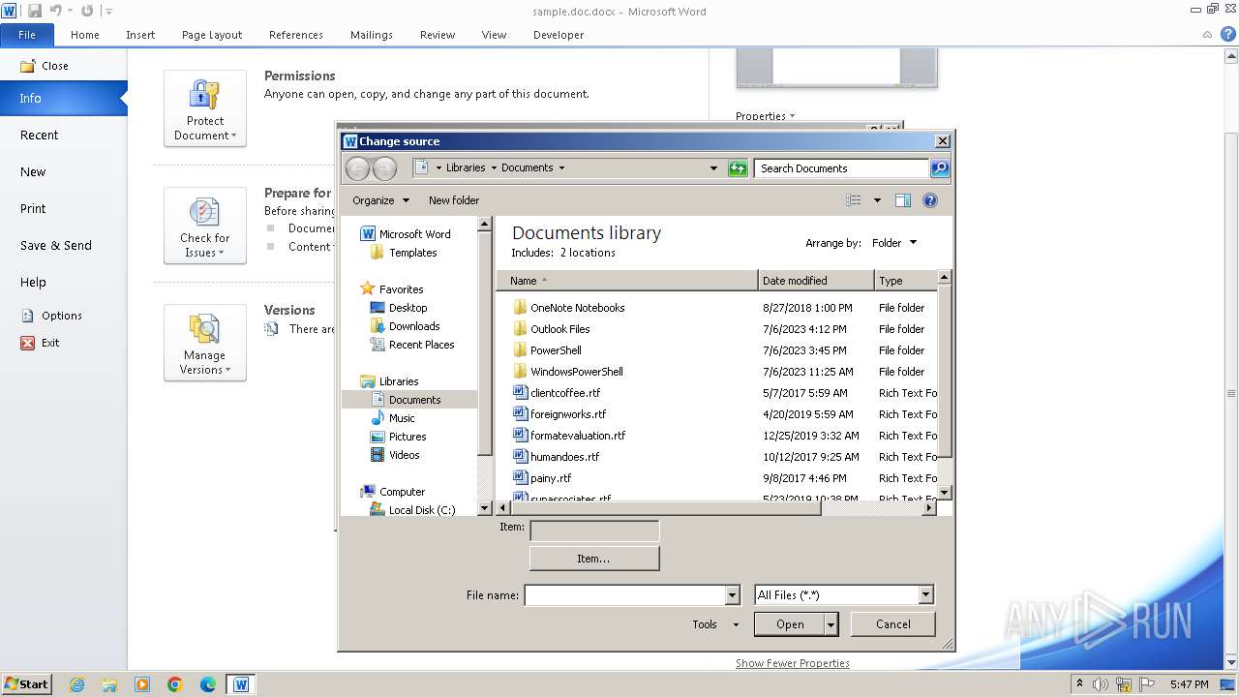Select Local Disk (C:) in tree
Viewport: 1239px width, 697px height.
pos(421,510)
